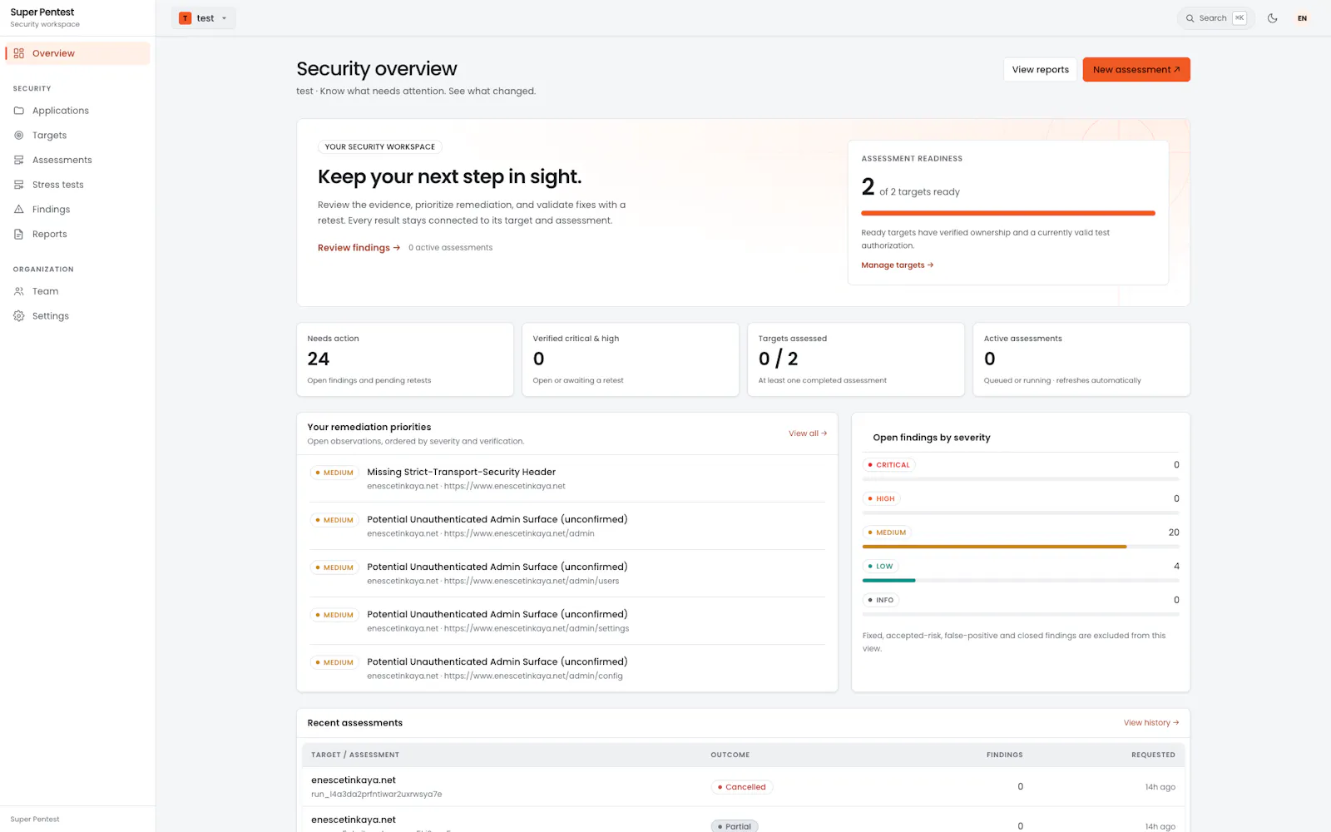The image size is (1331, 832).
Task: Click the Findings warning triangle icon
Action: (x=18, y=210)
